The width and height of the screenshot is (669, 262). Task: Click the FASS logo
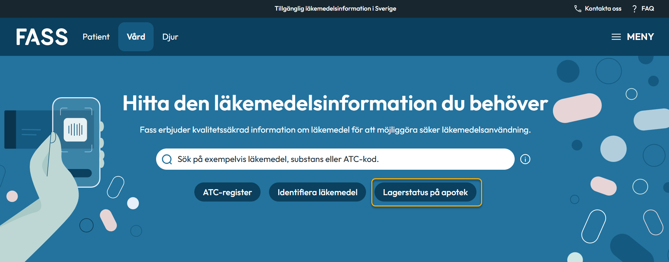(42, 37)
